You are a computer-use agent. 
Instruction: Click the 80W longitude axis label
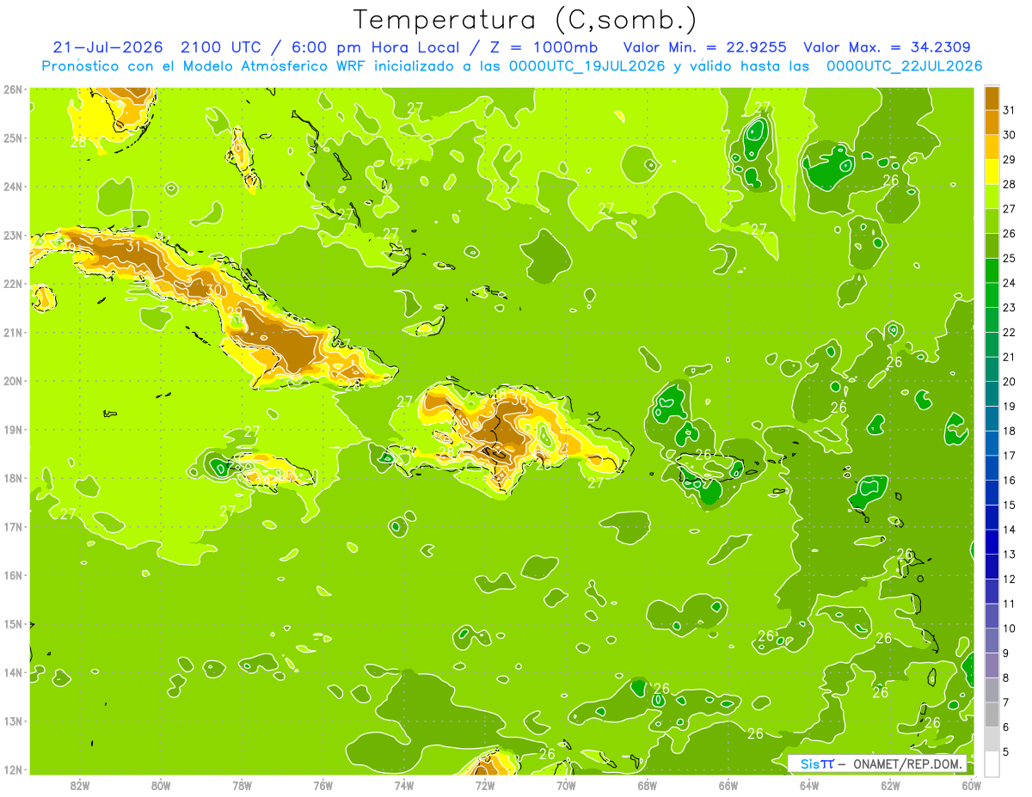(x=161, y=785)
